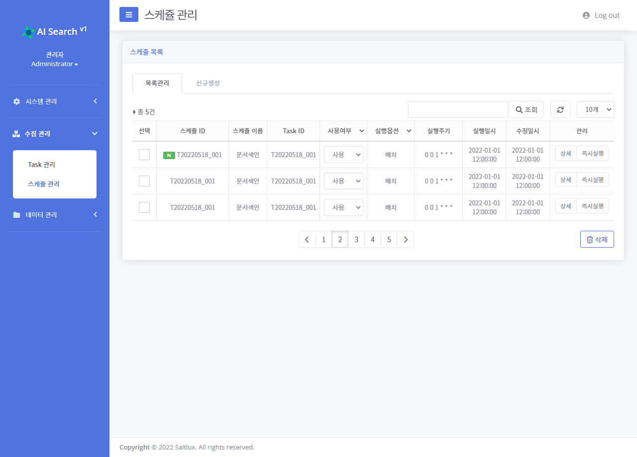
Task: Go to next page with right arrow
Action: (406, 239)
